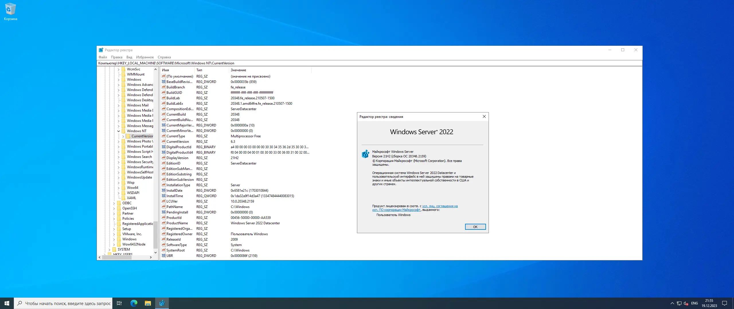Image resolution: width=734 pixels, height=309 pixels.
Task: Open the notification center icon
Action: [x=725, y=303]
